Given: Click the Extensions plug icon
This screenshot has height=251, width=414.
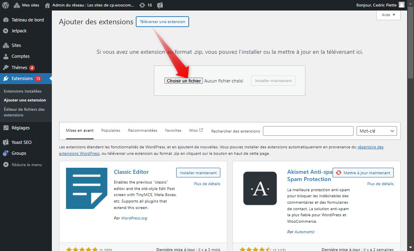Looking at the screenshot, I should coord(6,78).
